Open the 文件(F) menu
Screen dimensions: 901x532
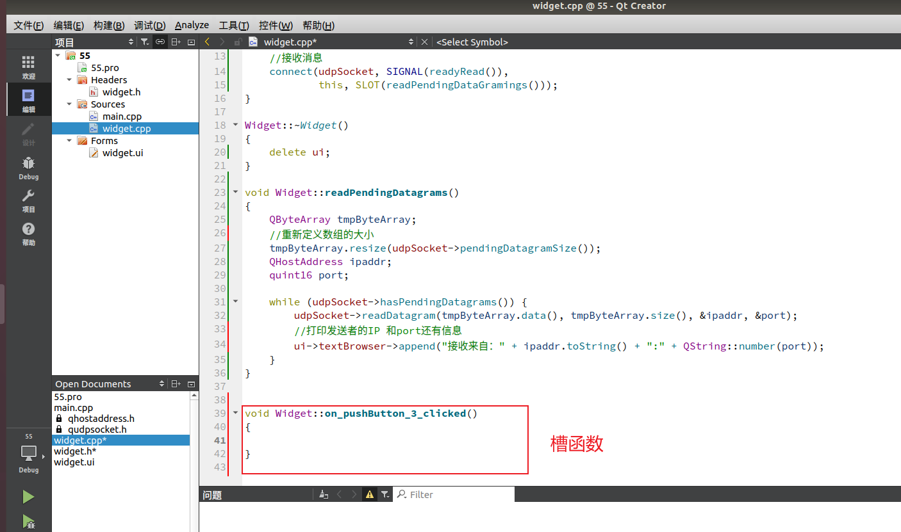[29, 26]
